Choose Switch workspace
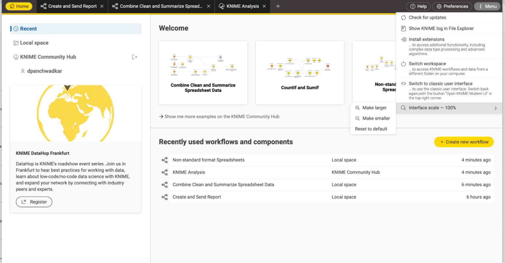 pos(449,68)
